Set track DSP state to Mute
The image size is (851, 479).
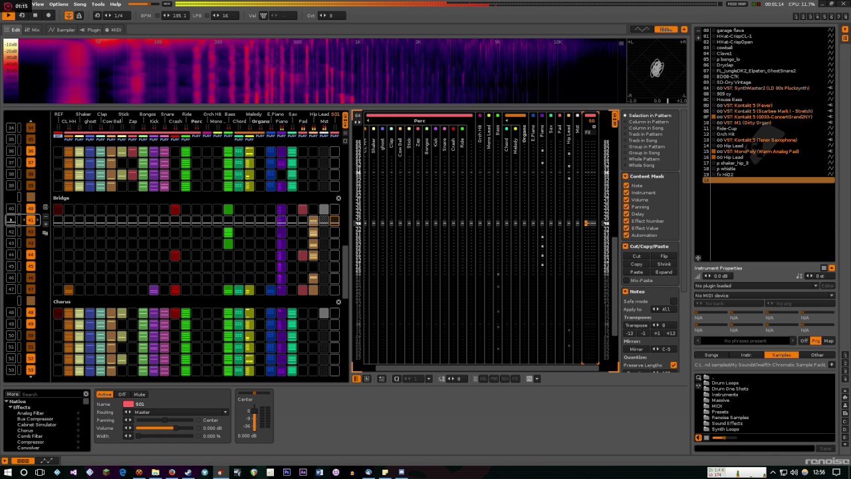(x=140, y=395)
